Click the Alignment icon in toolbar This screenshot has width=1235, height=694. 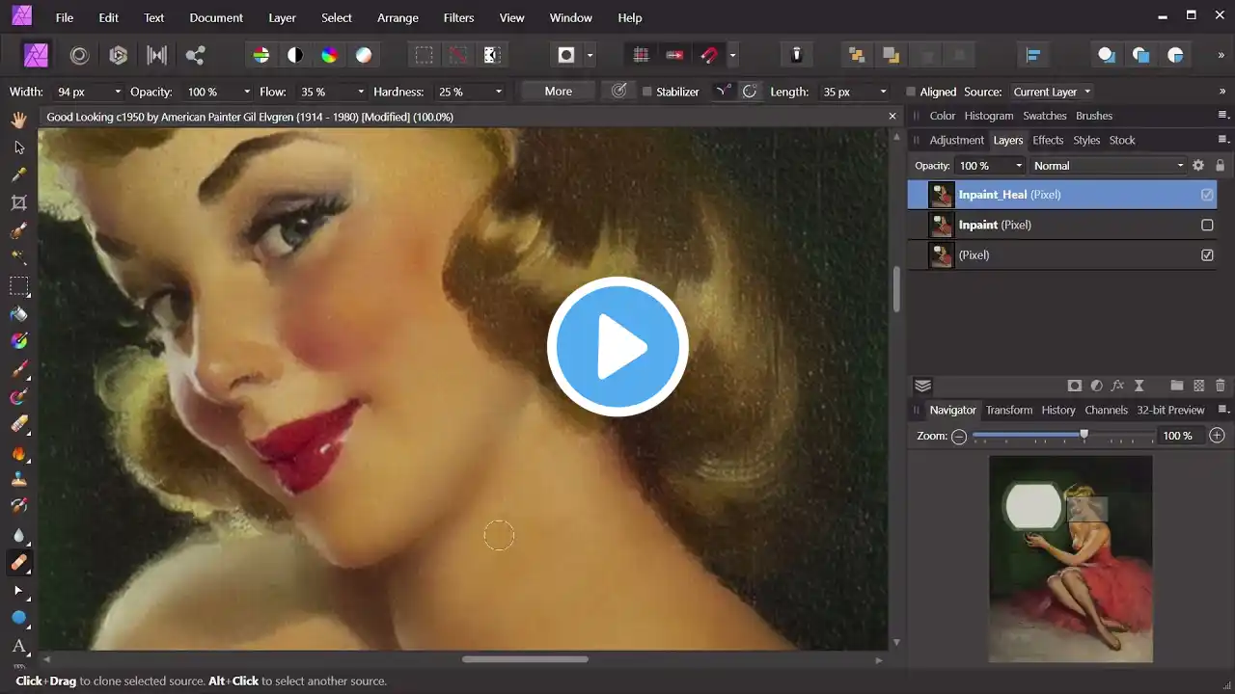pos(1032,55)
